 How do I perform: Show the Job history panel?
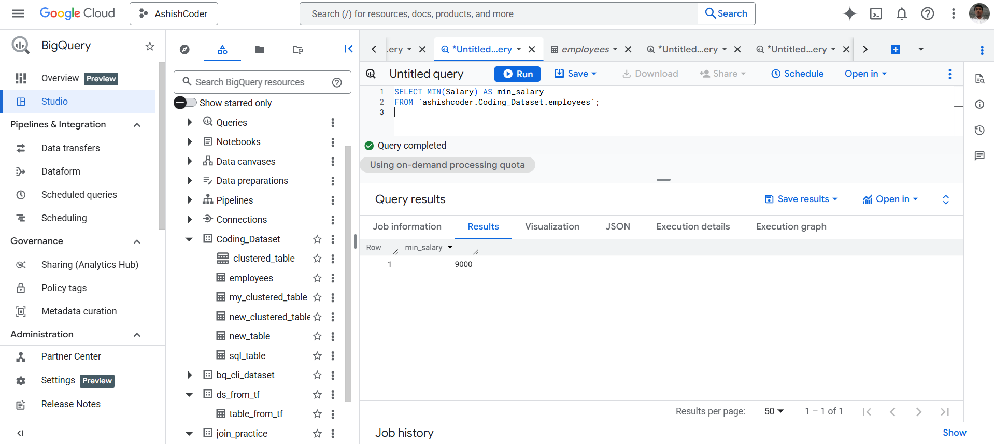tap(954, 433)
